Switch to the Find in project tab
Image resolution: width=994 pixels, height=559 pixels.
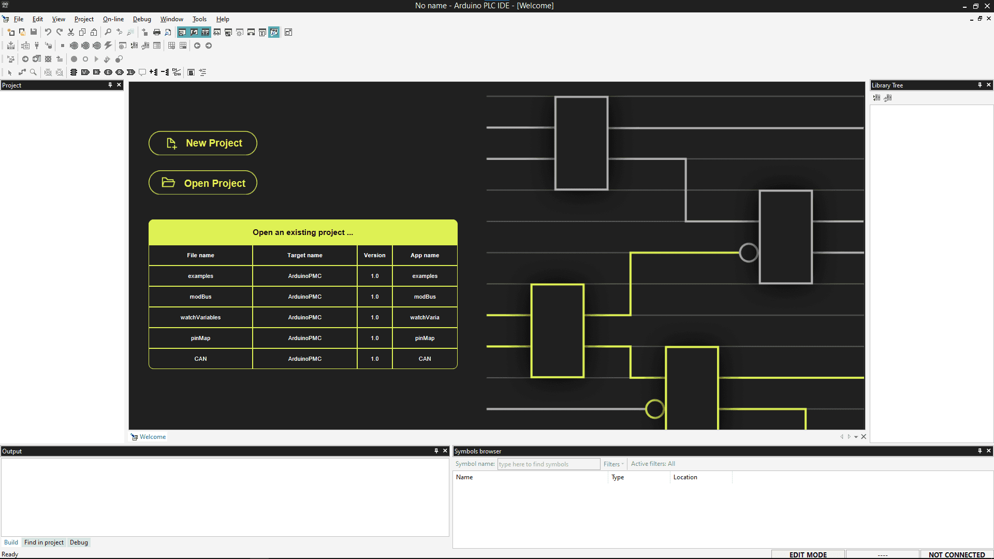[x=44, y=542]
